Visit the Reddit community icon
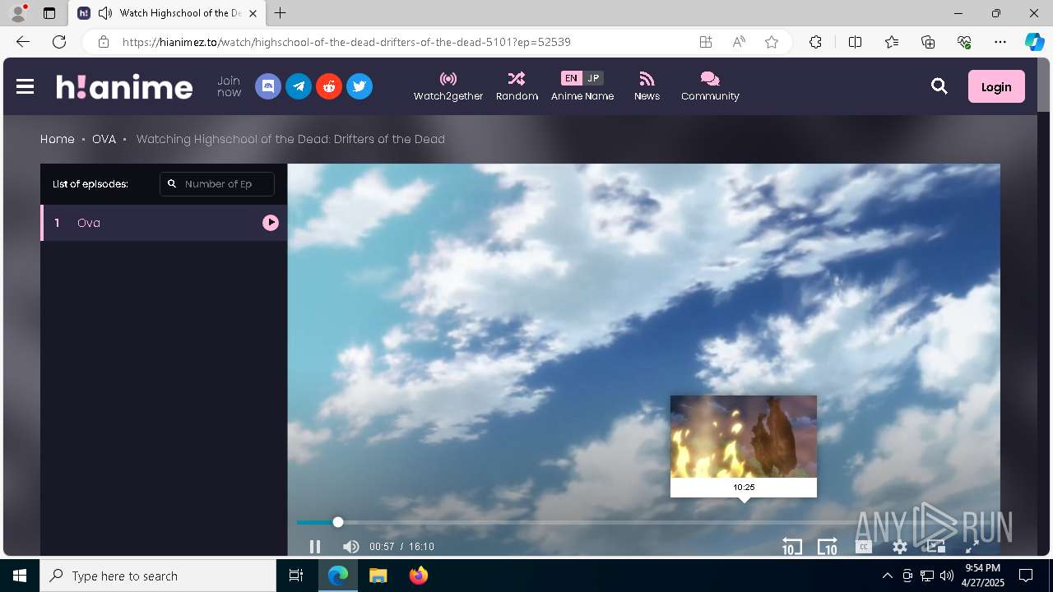 pos(329,86)
